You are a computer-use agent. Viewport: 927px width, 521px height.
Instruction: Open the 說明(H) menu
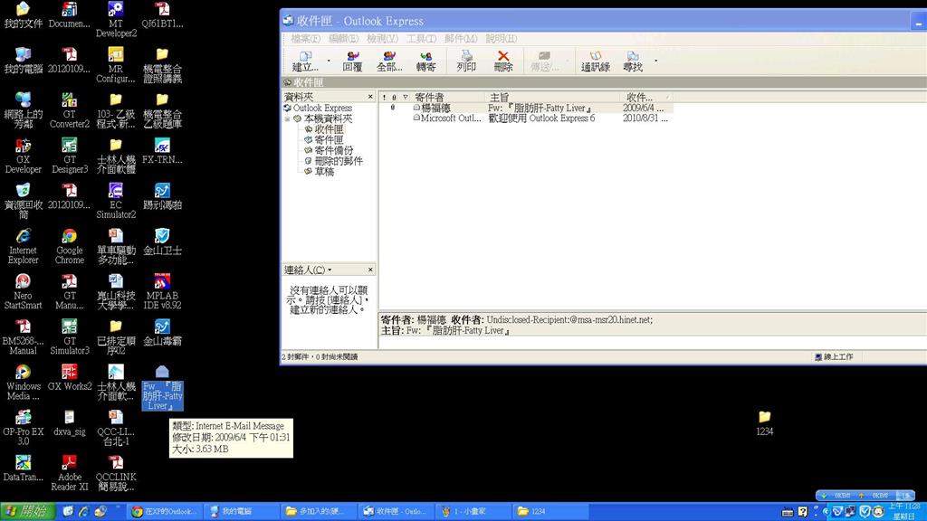coord(501,38)
